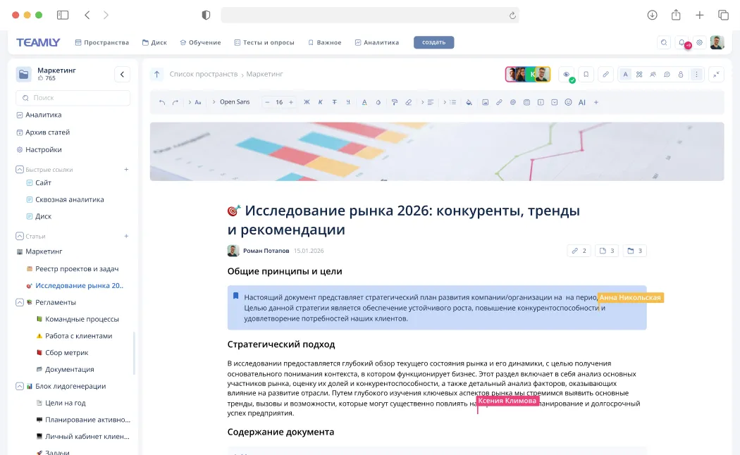Increase the font size with plus

pyautogui.click(x=290, y=102)
